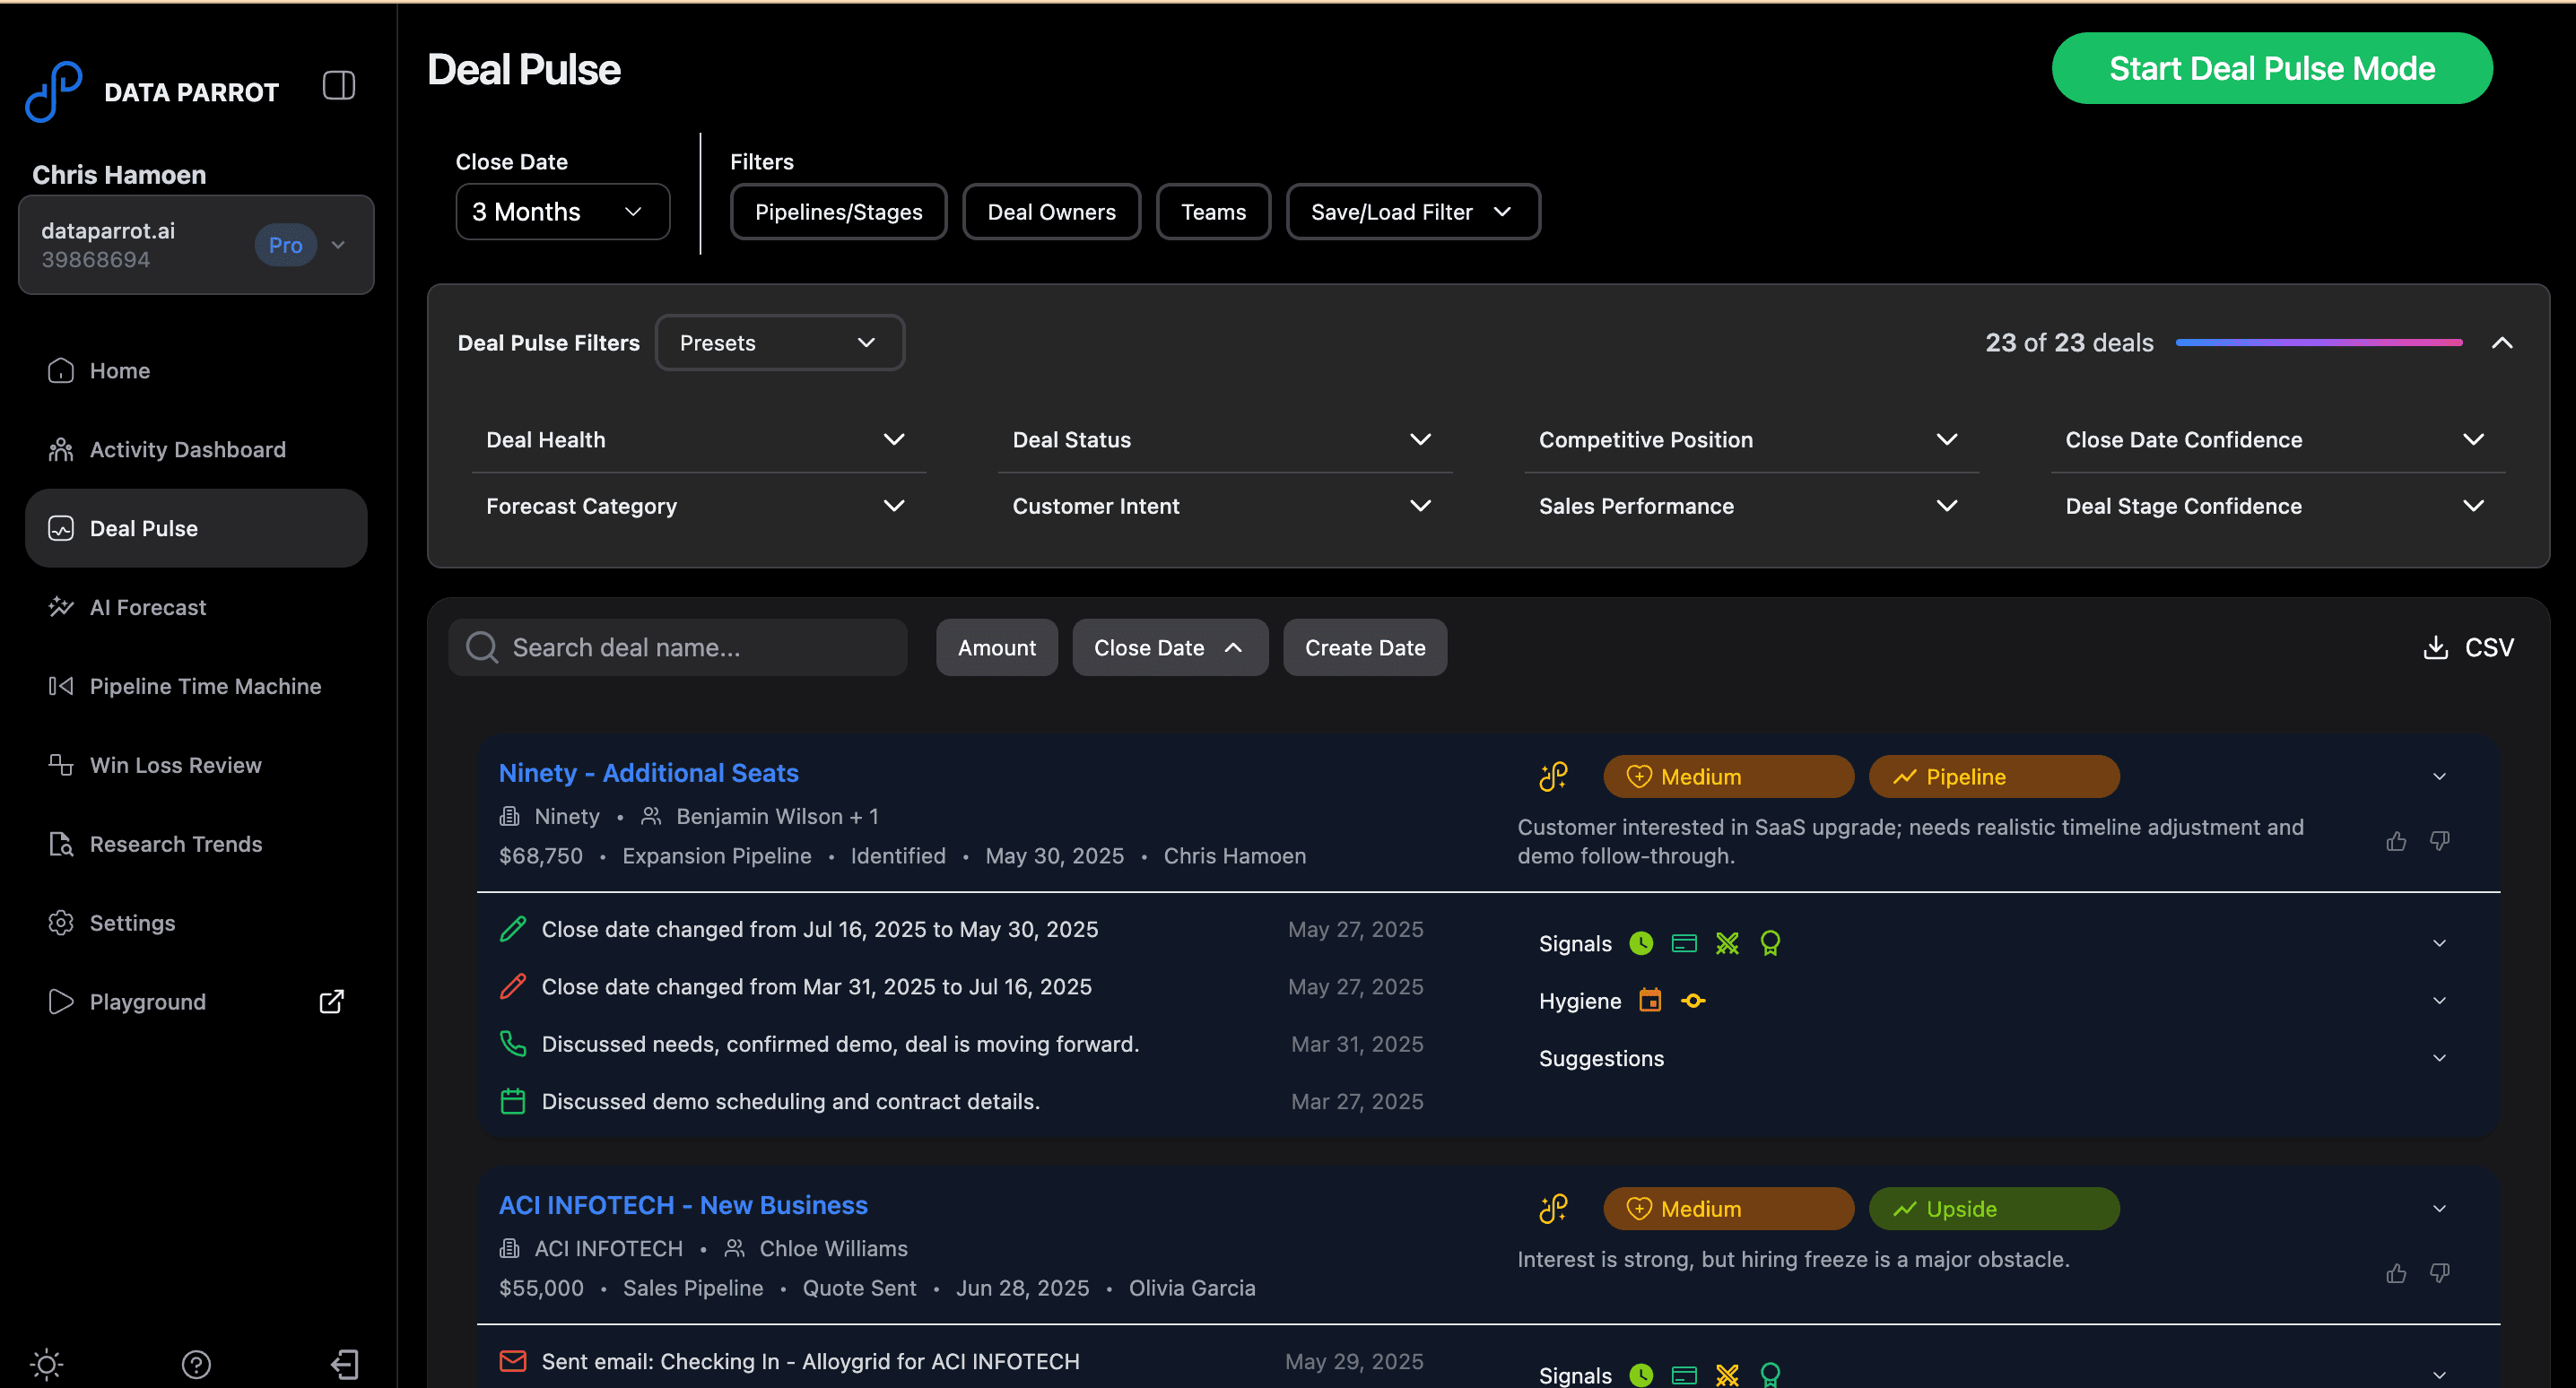Expand the Ninety deal card chevron
The height and width of the screenshot is (1388, 2576).
point(2439,776)
